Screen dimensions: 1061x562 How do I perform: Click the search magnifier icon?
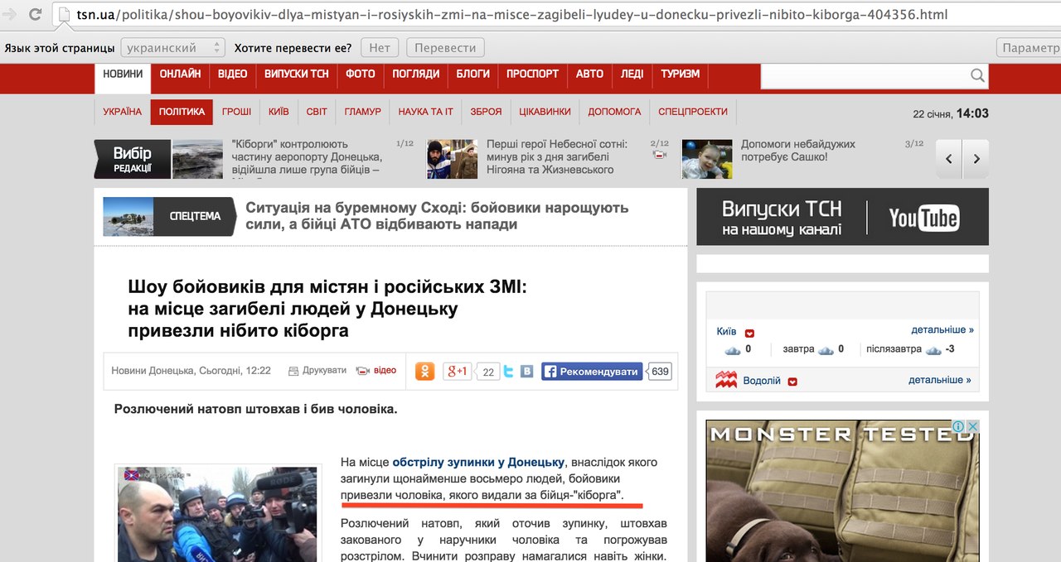point(978,76)
